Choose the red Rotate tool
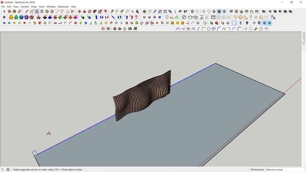The height and width of the screenshot is (172, 306). (x=89, y=11)
